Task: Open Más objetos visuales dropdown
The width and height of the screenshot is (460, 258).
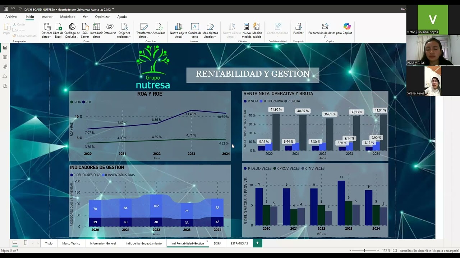Action: [x=210, y=30]
